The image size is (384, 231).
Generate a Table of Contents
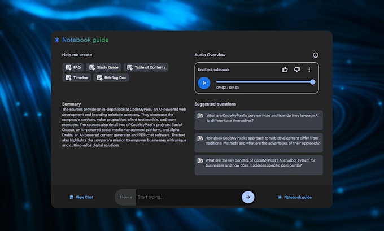146,67
